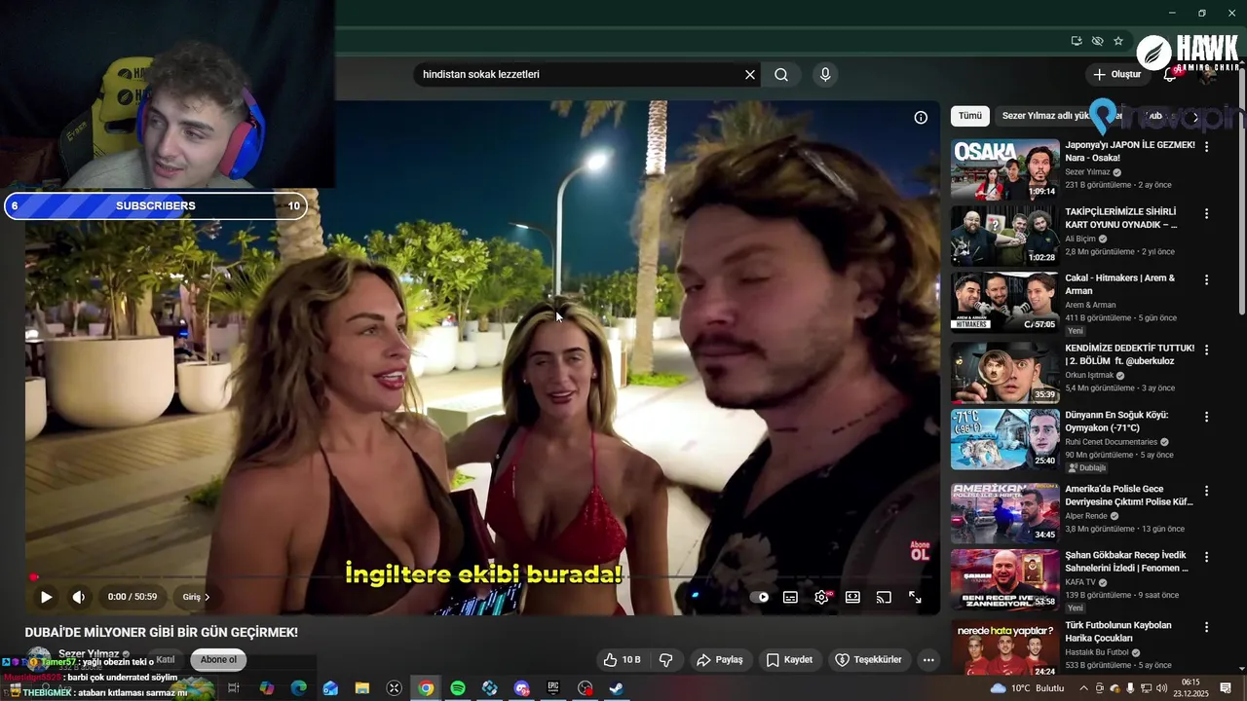Open the video info card icon

pyautogui.click(x=921, y=118)
